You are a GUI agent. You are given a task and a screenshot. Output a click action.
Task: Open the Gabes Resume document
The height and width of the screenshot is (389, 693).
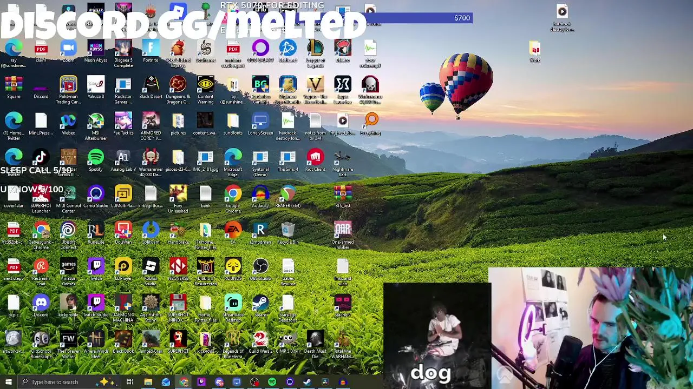coord(287,266)
